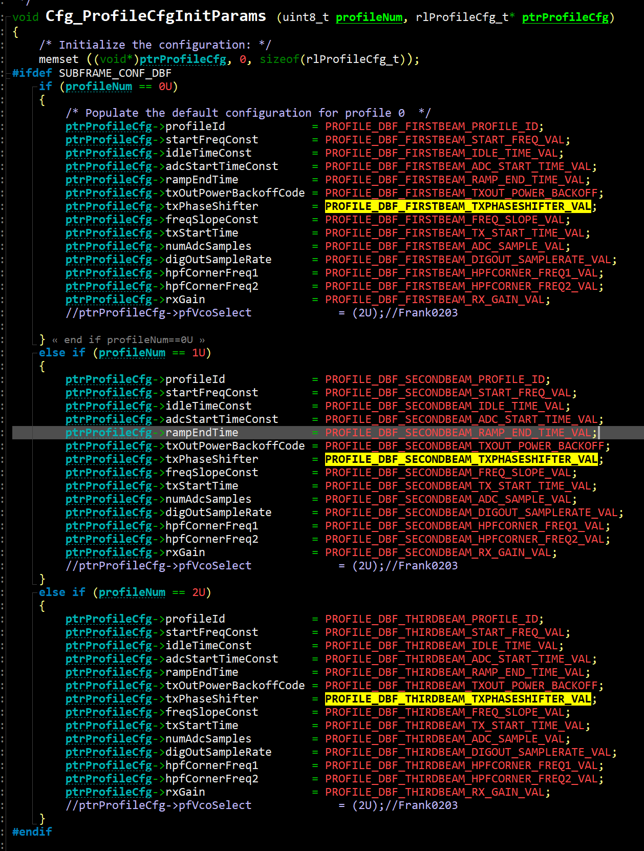Click the SUBFRAME_CONF_DBF macro name

pyautogui.click(x=115, y=73)
